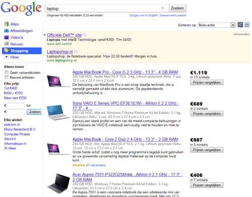Click the www.dell.com/nl URL text
This screenshot has height=197, width=252.
pyautogui.click(x=59, y=44)
